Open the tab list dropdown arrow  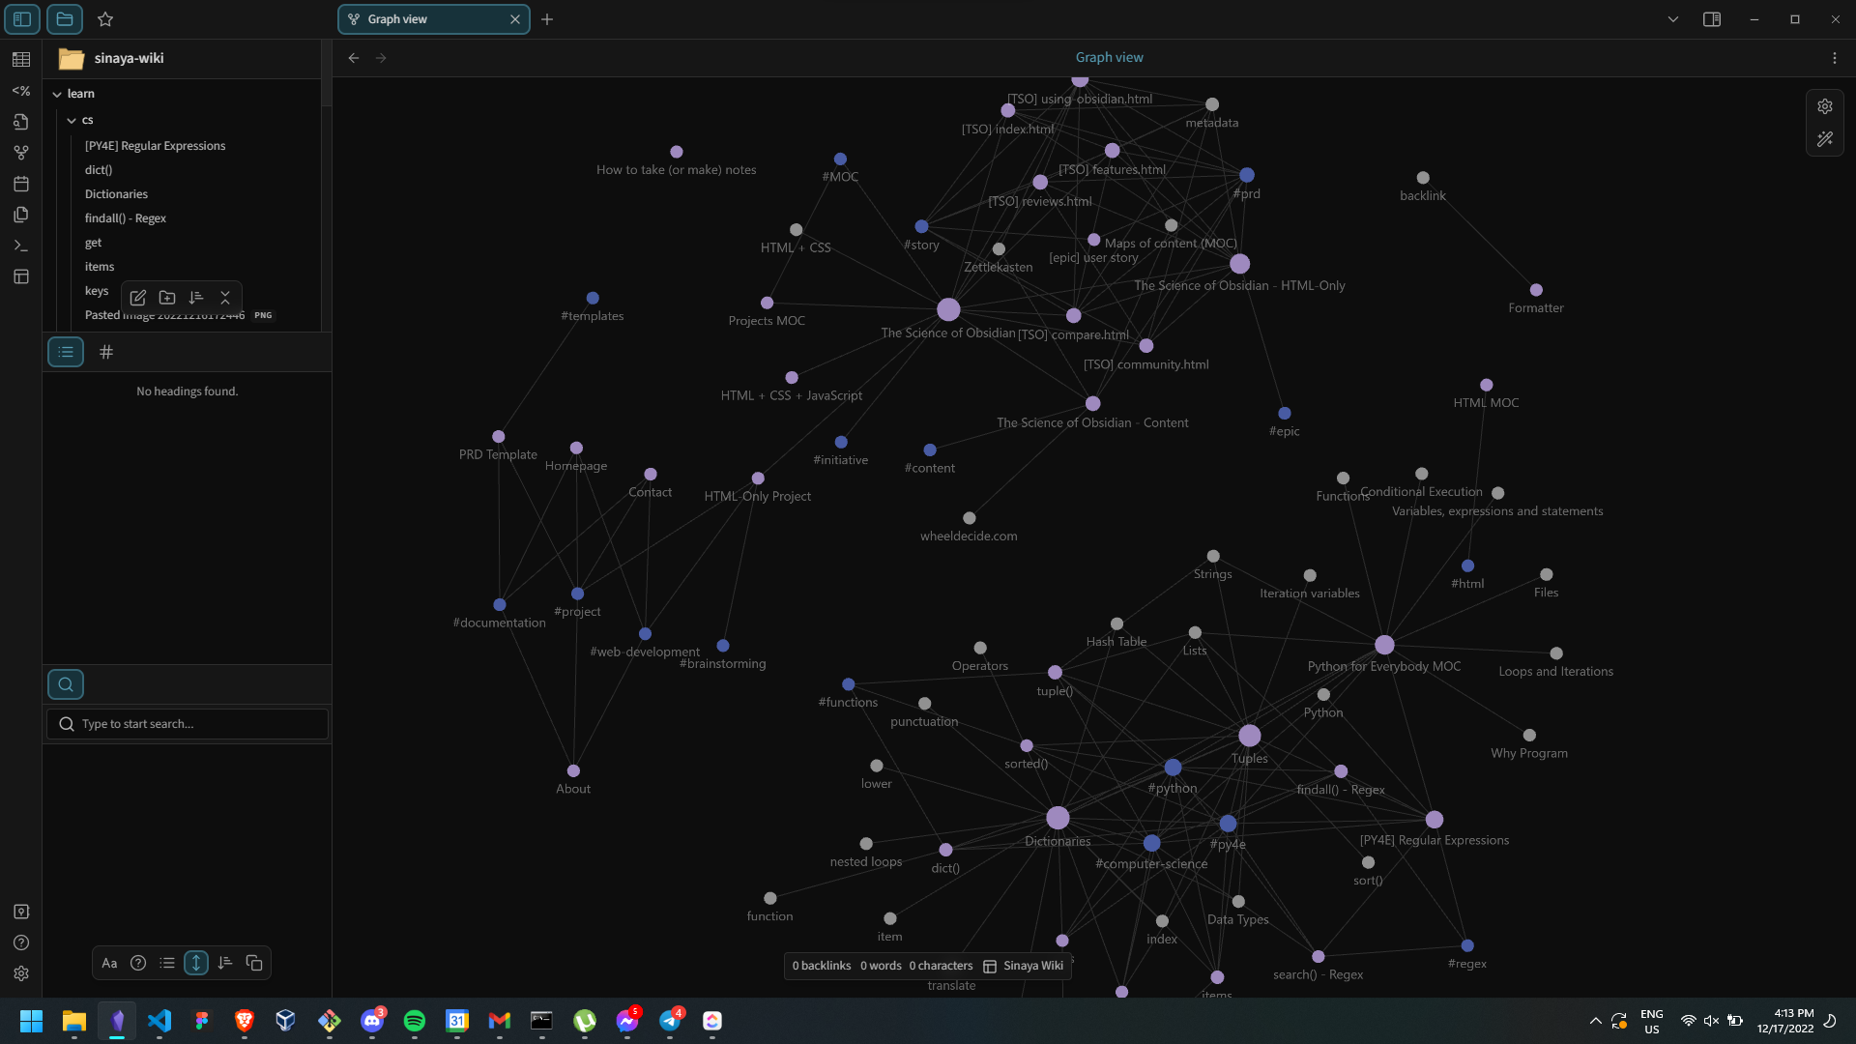(1673, 19)
